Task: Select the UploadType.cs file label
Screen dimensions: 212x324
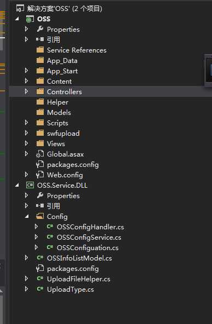Action: 70,290
